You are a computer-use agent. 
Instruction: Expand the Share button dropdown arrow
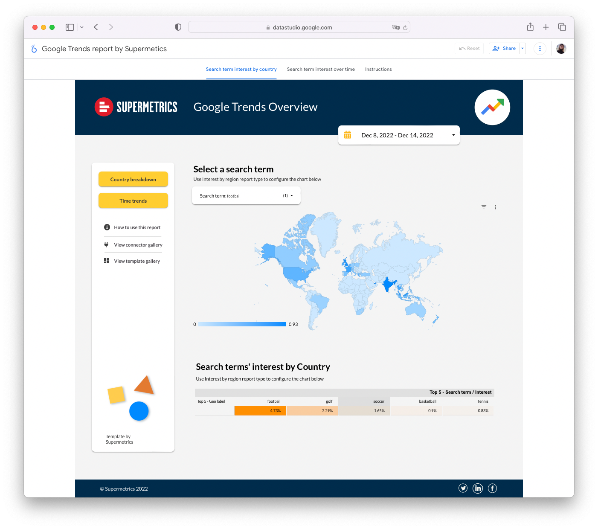(x=523, y=49)
